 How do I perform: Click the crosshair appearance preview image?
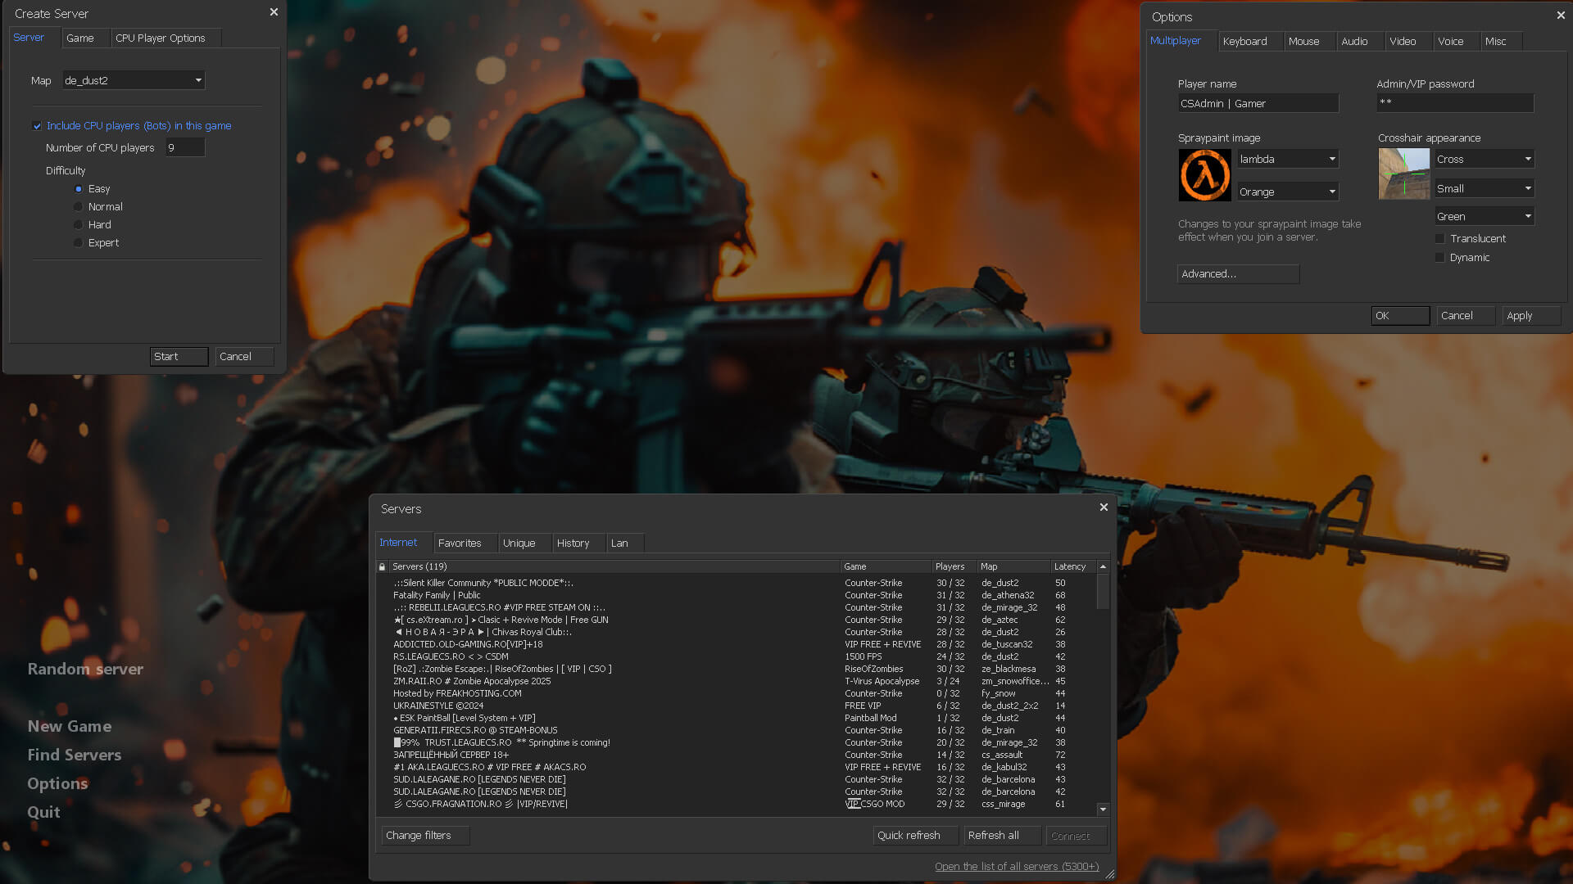point(1403,174)
